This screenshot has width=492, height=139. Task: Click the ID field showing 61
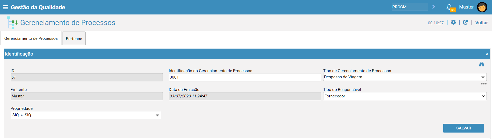coord(87,77)
